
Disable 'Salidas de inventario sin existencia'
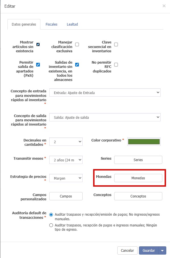click(77, 64)
